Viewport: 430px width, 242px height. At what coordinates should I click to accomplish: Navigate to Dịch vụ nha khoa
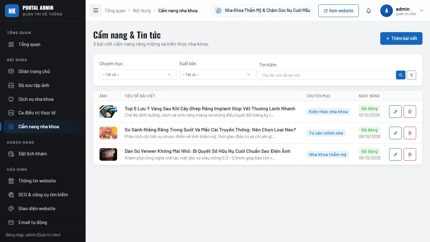tap(43, 99)
